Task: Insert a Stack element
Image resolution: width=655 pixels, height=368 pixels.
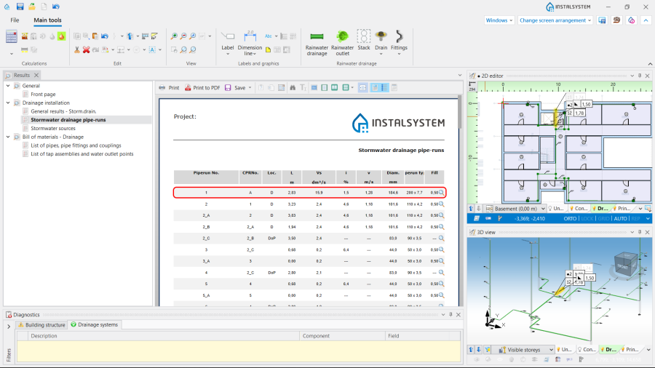Action: (x=364, y=40)
